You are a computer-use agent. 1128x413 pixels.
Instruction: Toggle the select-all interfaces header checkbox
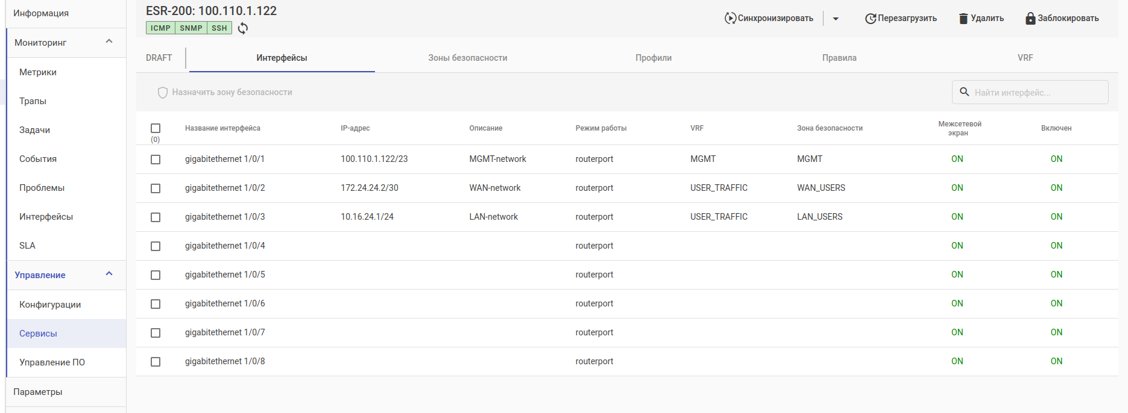coord(156,128)
